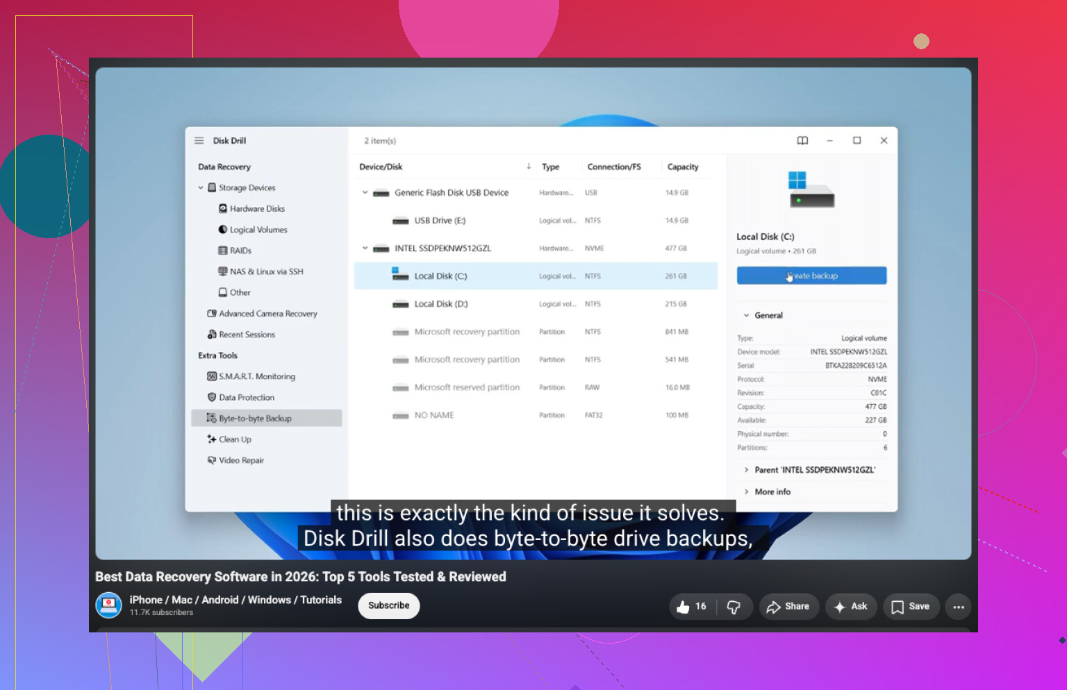Collapse the Storage Devices tree
This screenshot has width=1067, height=690.
201,187
